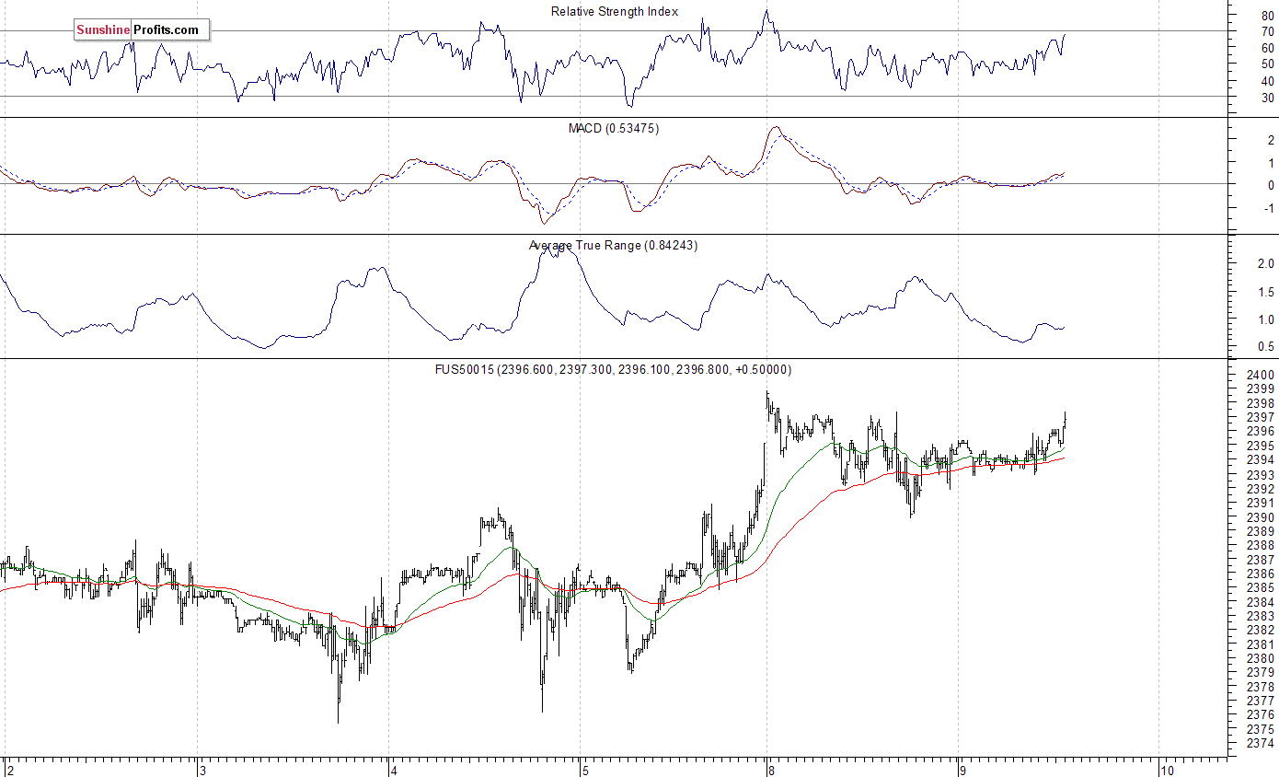
Task: Click the 1.5 label on ATR axis
Action: [x=1266, y=292]
